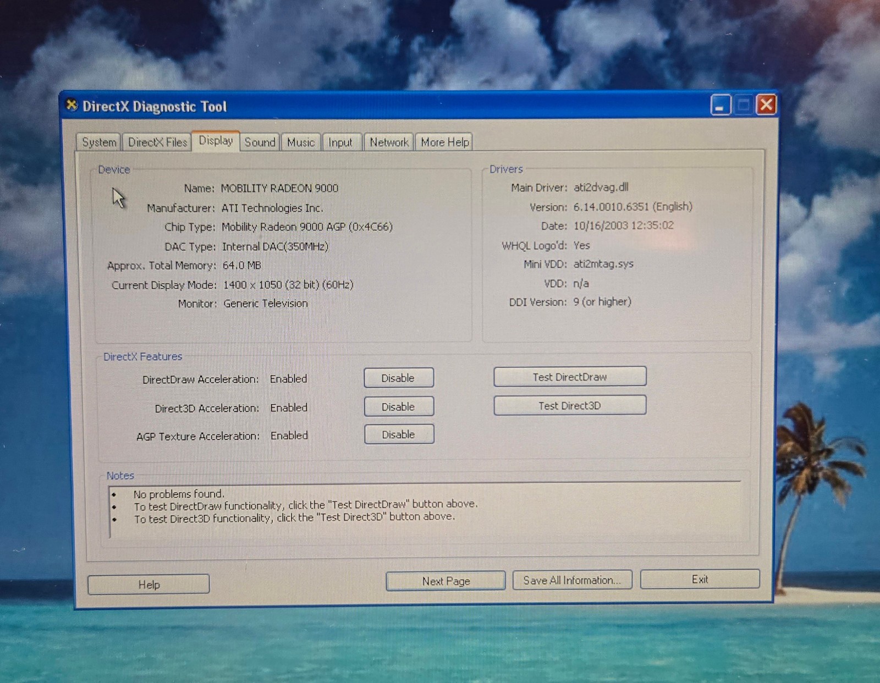Click the Exit button
This screenshot has height=683, width=880.
(700, 579)
